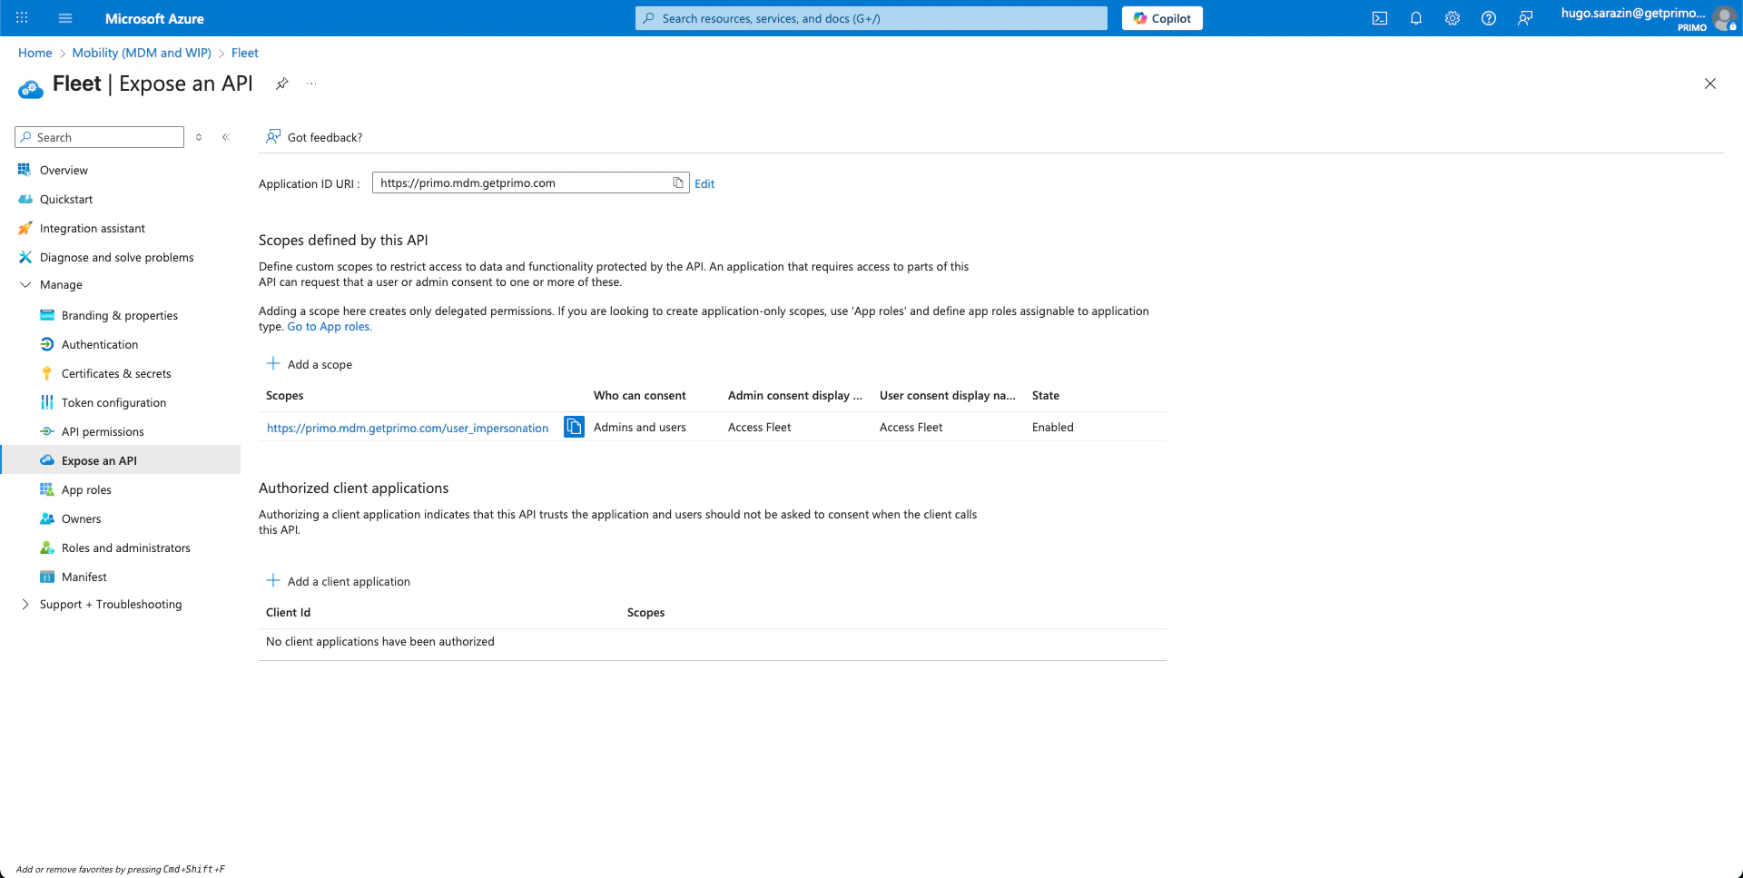
Task: Open the portal menu hamburger icon
Action: point(64,18)
